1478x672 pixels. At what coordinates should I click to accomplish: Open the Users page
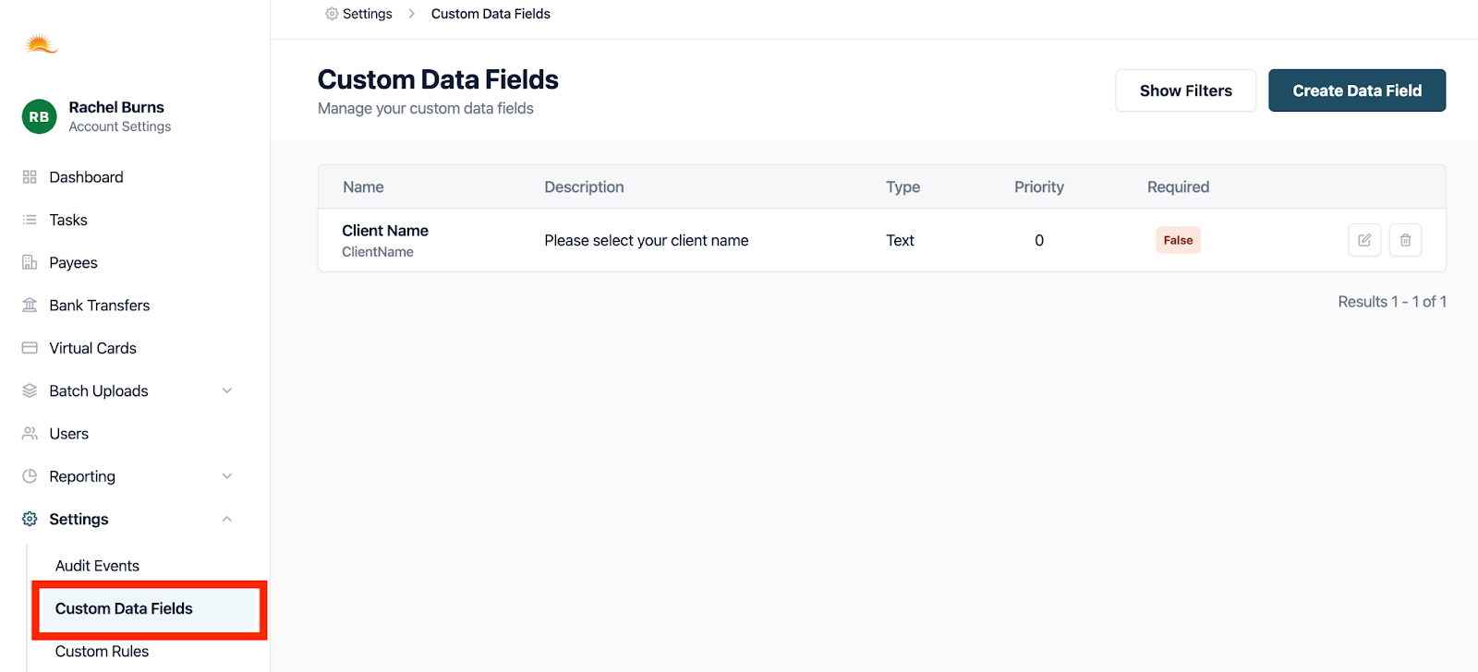click(x=69, y=434)
